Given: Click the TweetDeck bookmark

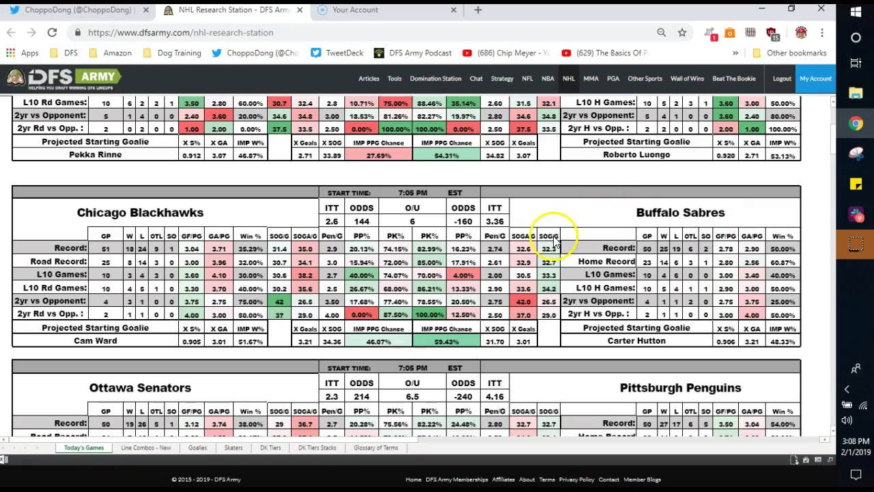Looking at the screenshot, I should pos(337,53).
